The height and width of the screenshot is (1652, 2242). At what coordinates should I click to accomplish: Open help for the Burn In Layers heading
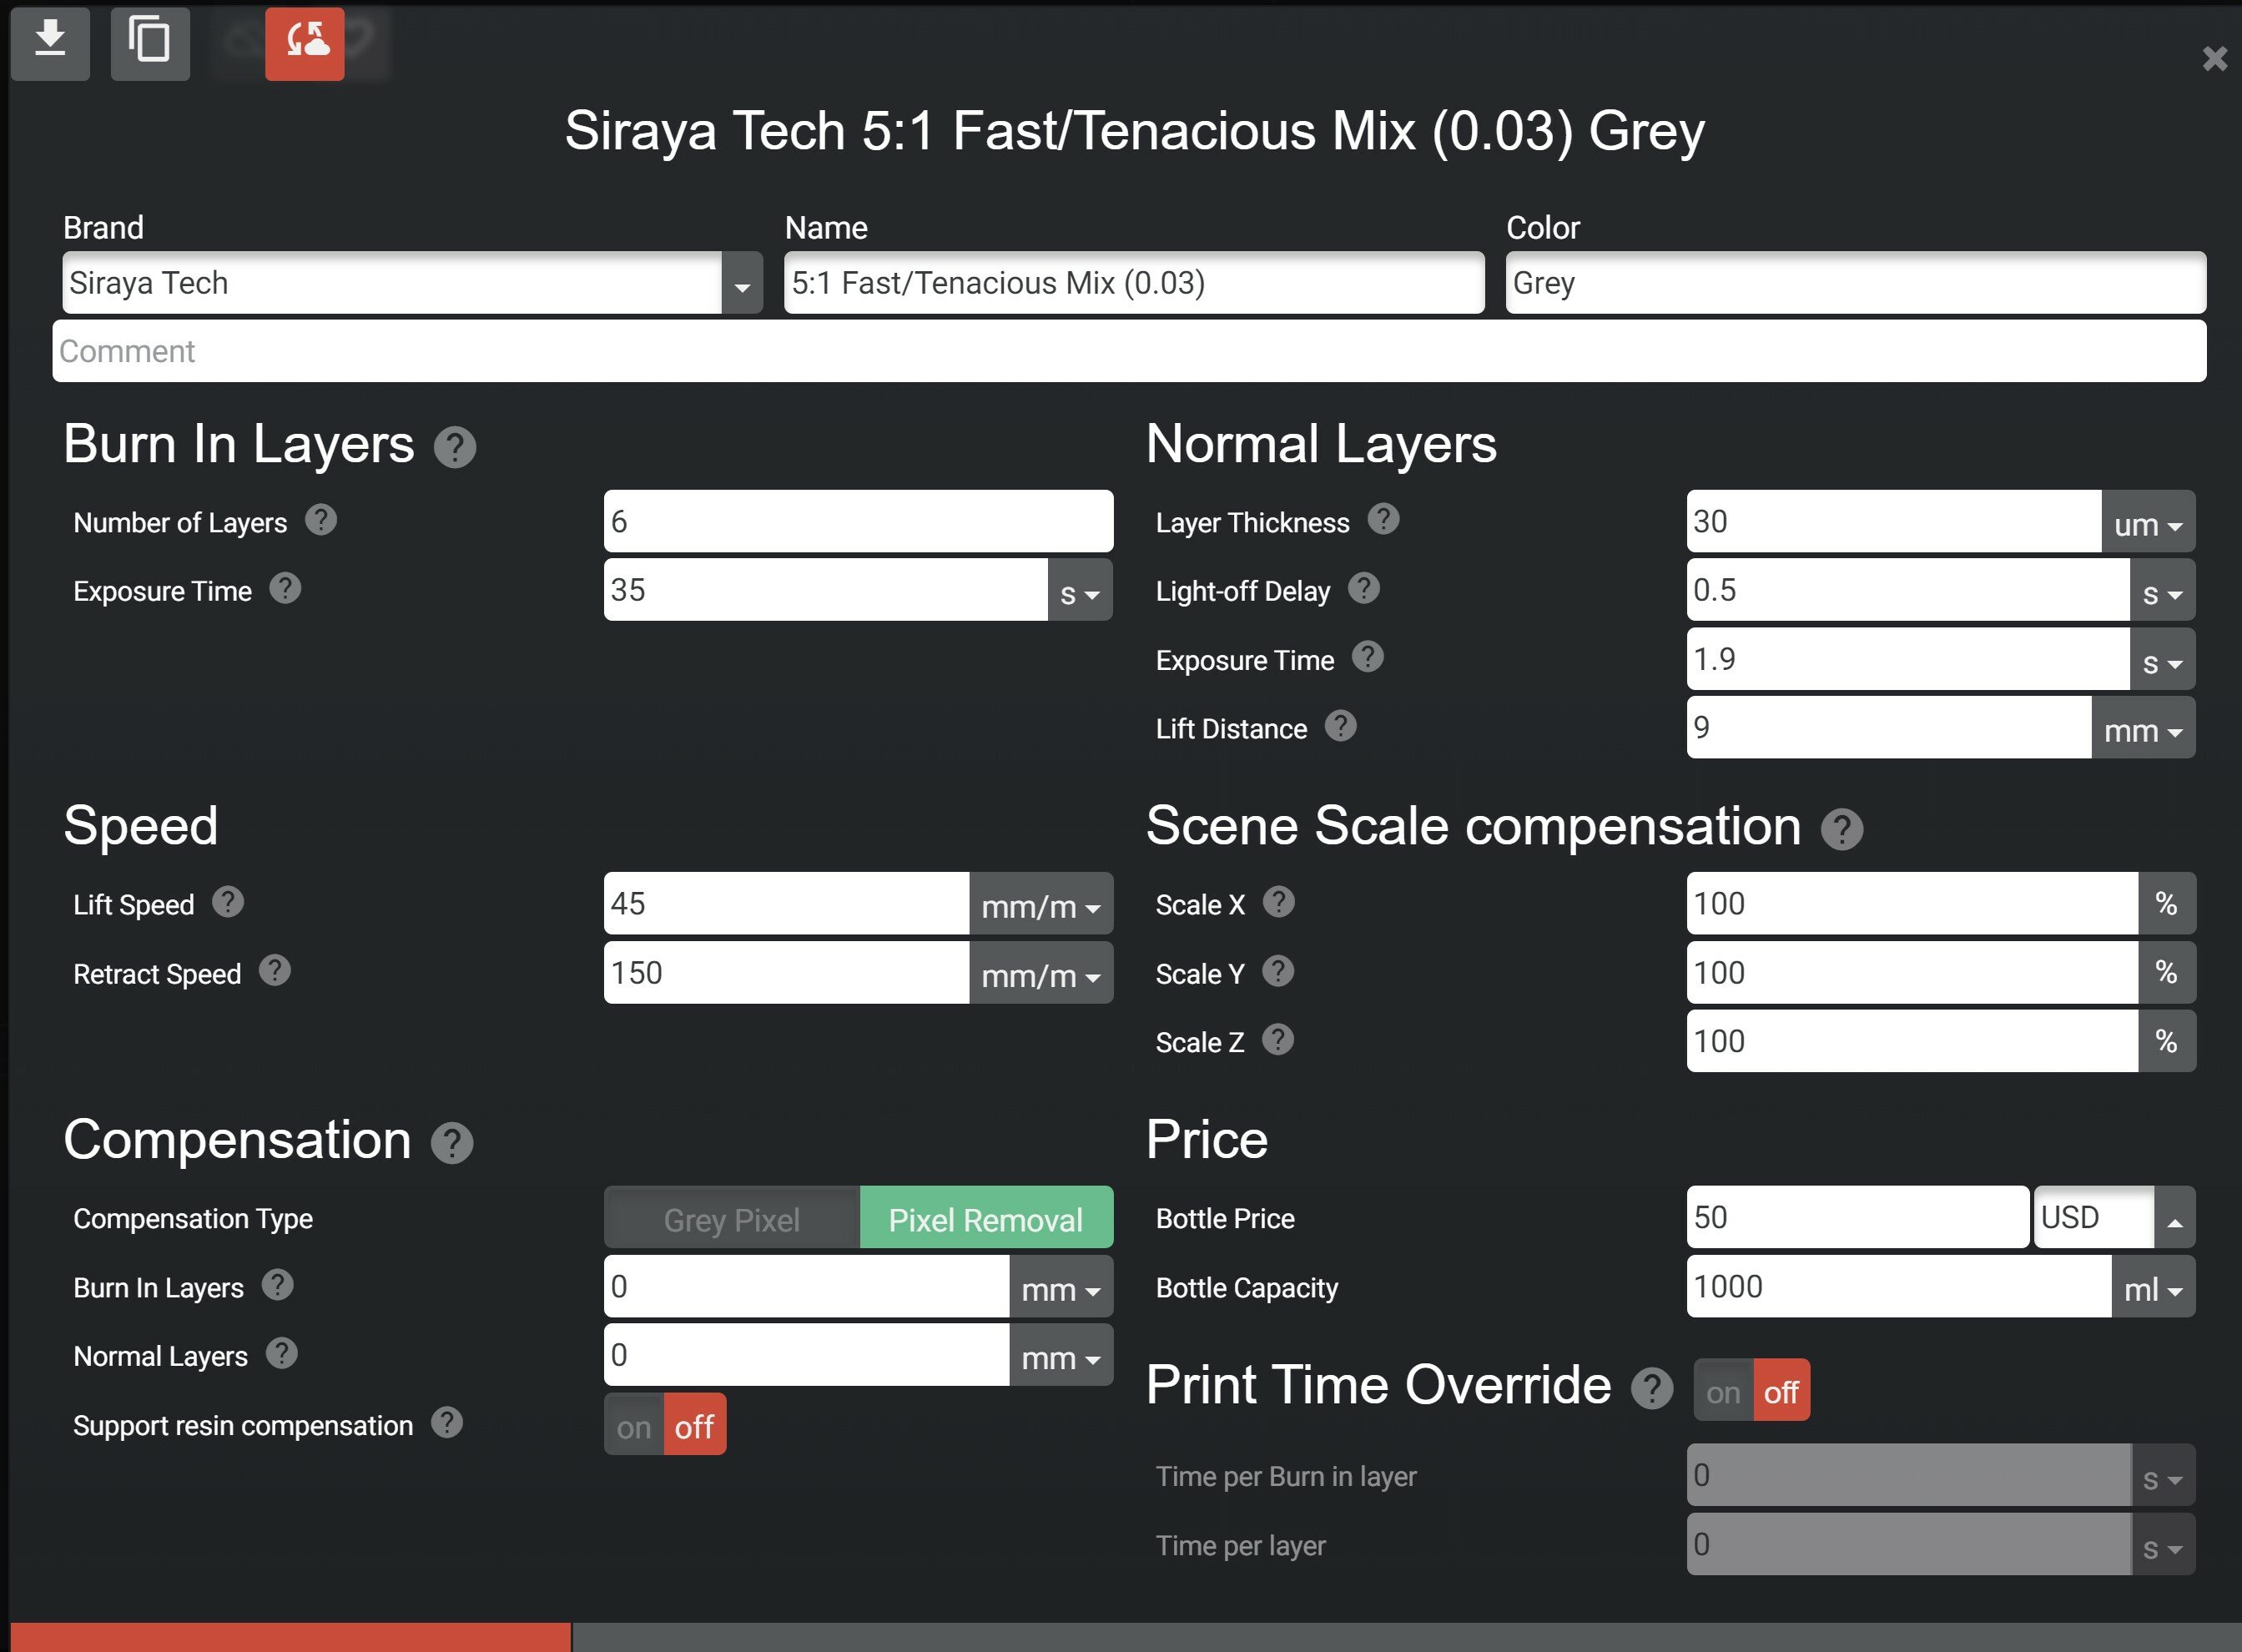[455, 447]
